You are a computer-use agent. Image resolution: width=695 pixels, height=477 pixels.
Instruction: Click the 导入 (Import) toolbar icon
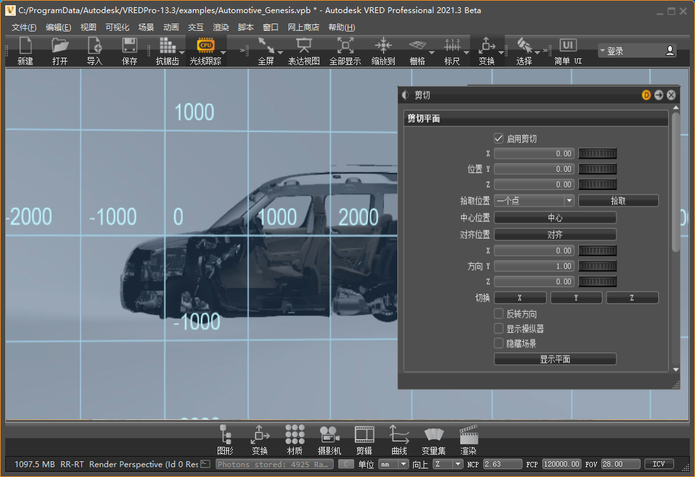95,46
